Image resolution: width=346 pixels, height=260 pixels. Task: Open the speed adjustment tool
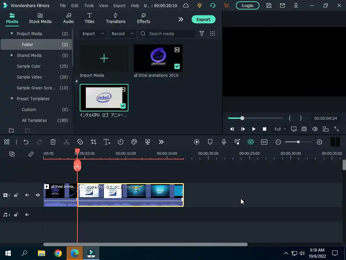(121, 142)
